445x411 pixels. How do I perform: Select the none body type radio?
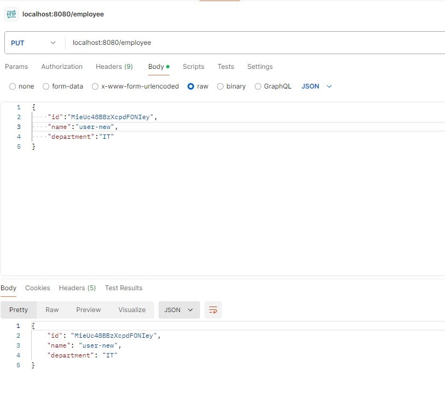13,86
